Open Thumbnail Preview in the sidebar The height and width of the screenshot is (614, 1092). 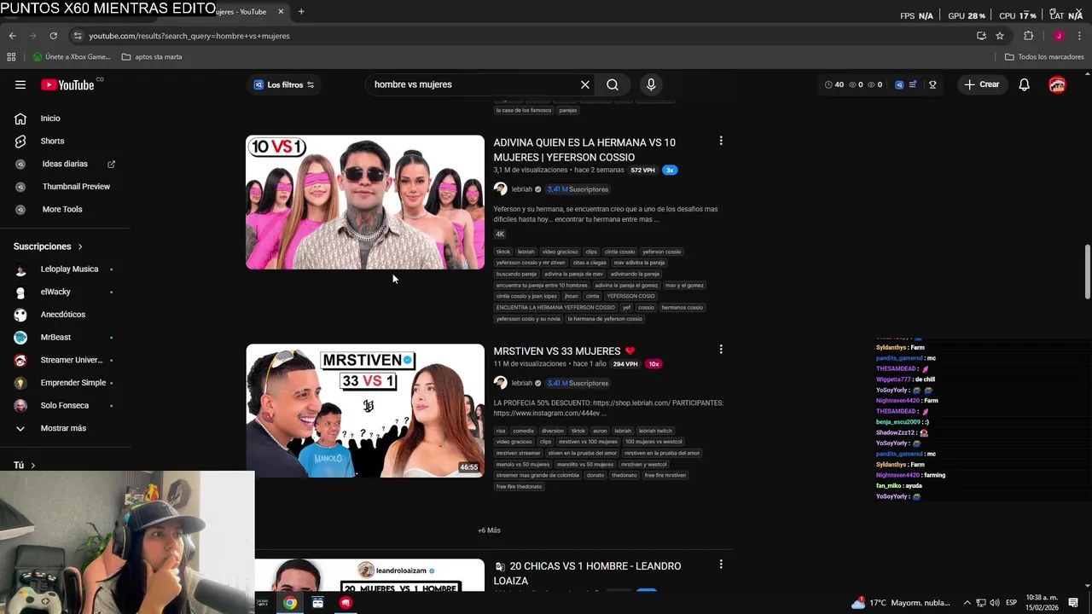coord(76,187)
